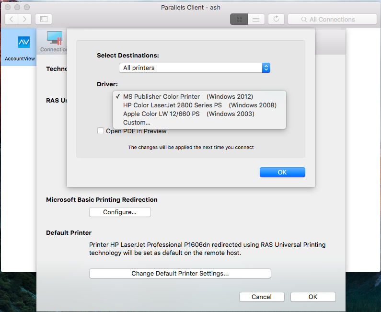Click the 'changes will be applied' notice text
Viewport: 381px width, 312px height.
pos(191,147)
